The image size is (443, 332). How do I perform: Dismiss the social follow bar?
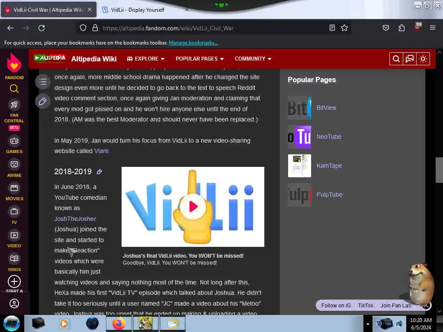click(x=426, y=306)
